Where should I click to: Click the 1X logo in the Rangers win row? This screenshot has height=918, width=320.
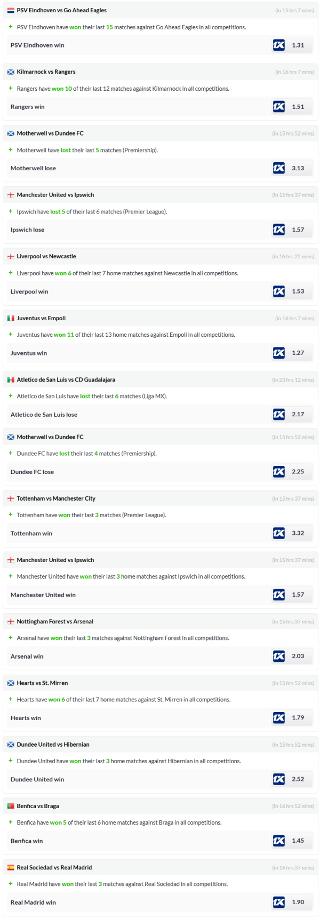click(278, 107)
